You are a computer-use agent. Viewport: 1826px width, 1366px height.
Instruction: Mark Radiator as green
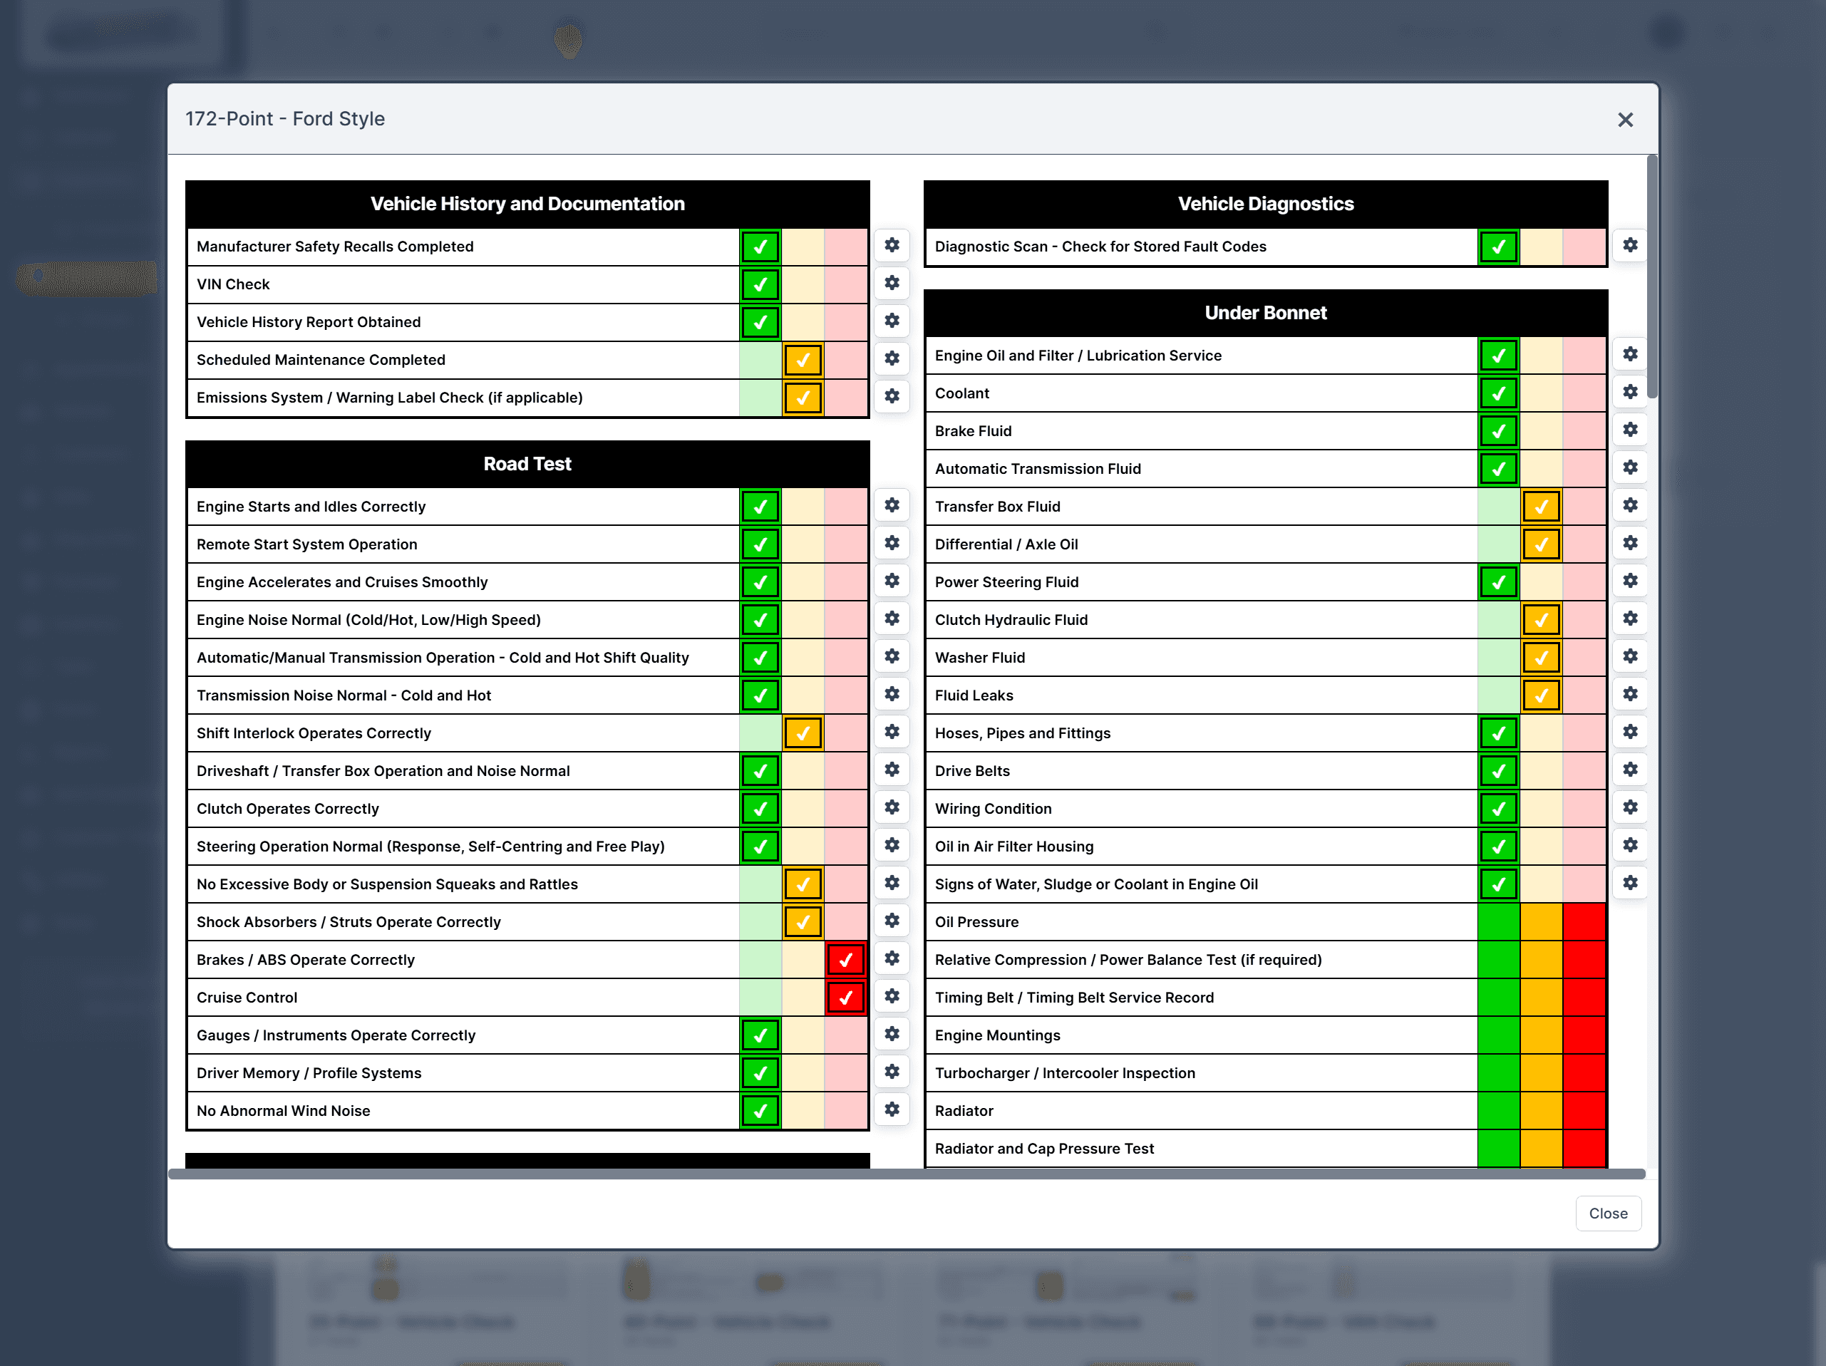pos(1497,1110)
